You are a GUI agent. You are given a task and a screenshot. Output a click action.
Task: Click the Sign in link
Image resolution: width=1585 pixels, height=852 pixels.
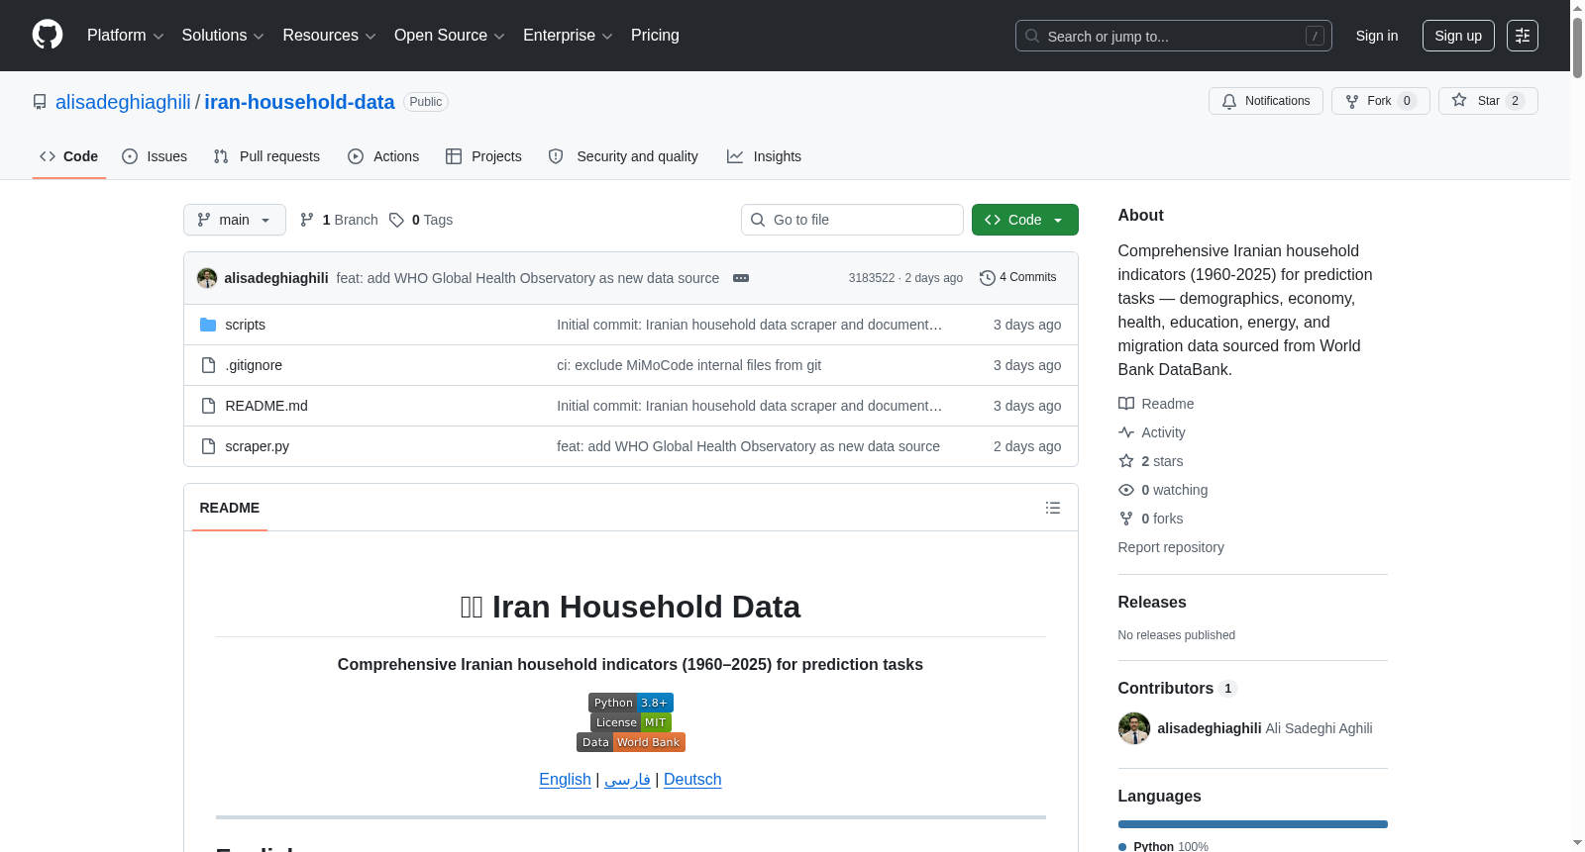coord(1377,36)
